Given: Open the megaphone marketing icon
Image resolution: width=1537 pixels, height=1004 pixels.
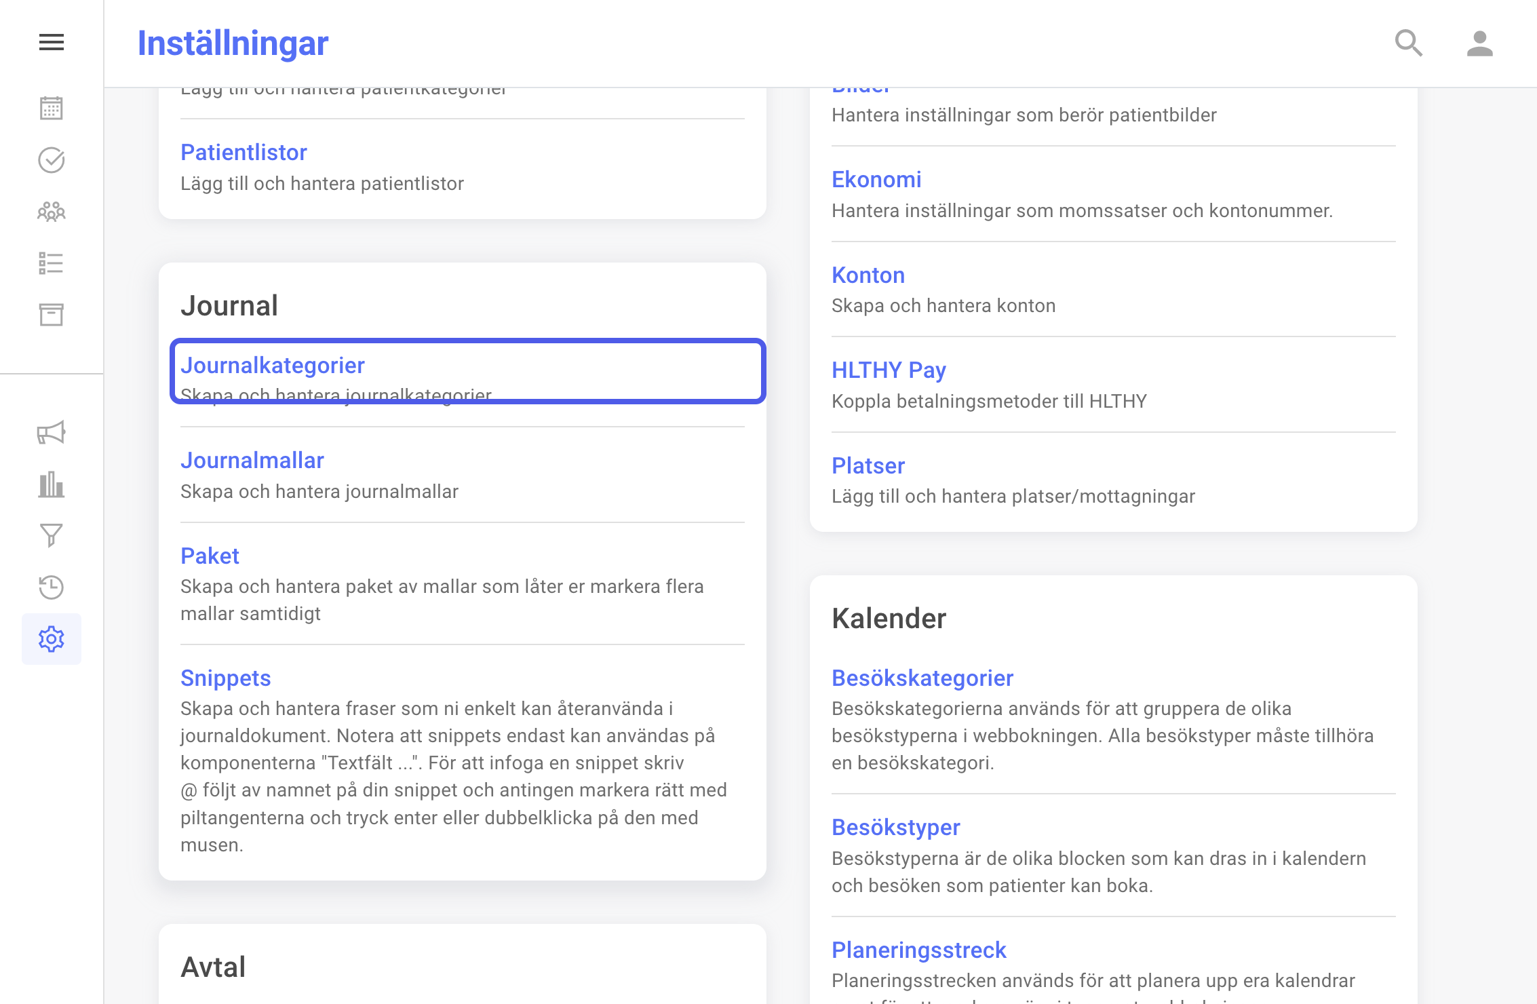Looking at the screenshot, I should pyautogui.click(x=52, y=432).
